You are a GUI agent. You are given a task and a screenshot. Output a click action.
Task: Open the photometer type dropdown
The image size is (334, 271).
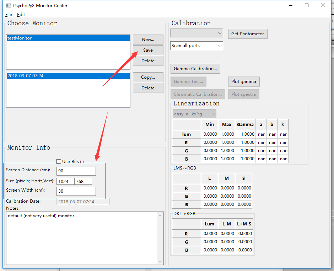pos(196,33)
